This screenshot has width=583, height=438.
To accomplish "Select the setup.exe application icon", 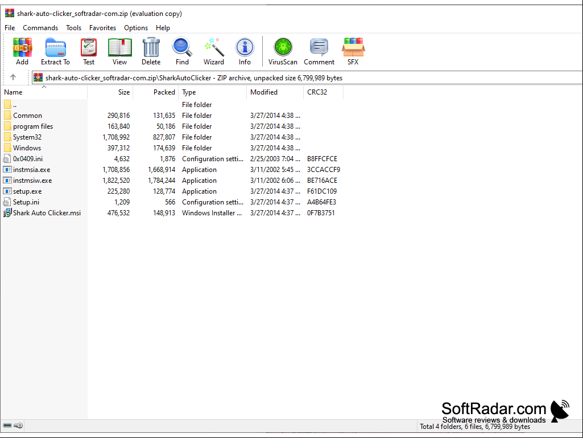I will click(x=7, y=191).
